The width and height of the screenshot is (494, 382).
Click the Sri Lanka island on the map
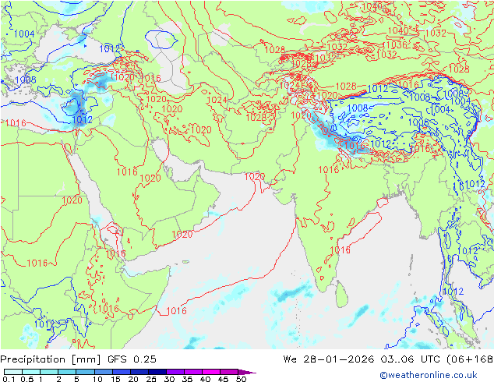tap(342, 295)
